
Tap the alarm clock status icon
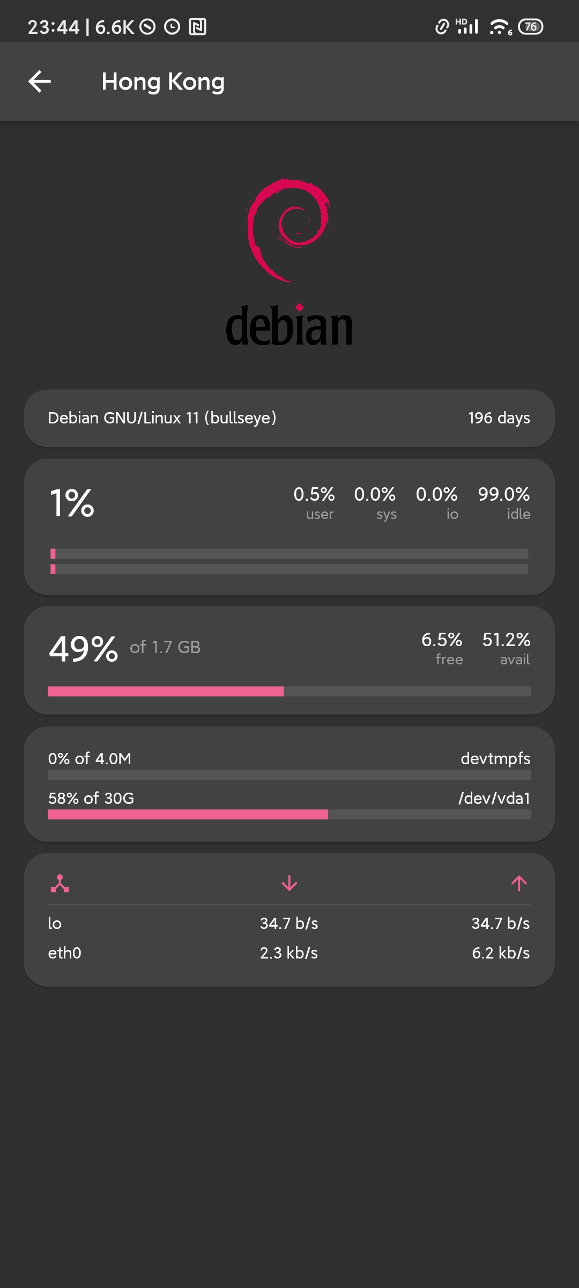[x=172, y=27]
